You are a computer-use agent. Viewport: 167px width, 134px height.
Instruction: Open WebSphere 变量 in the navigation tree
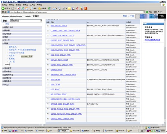(16, 53)
